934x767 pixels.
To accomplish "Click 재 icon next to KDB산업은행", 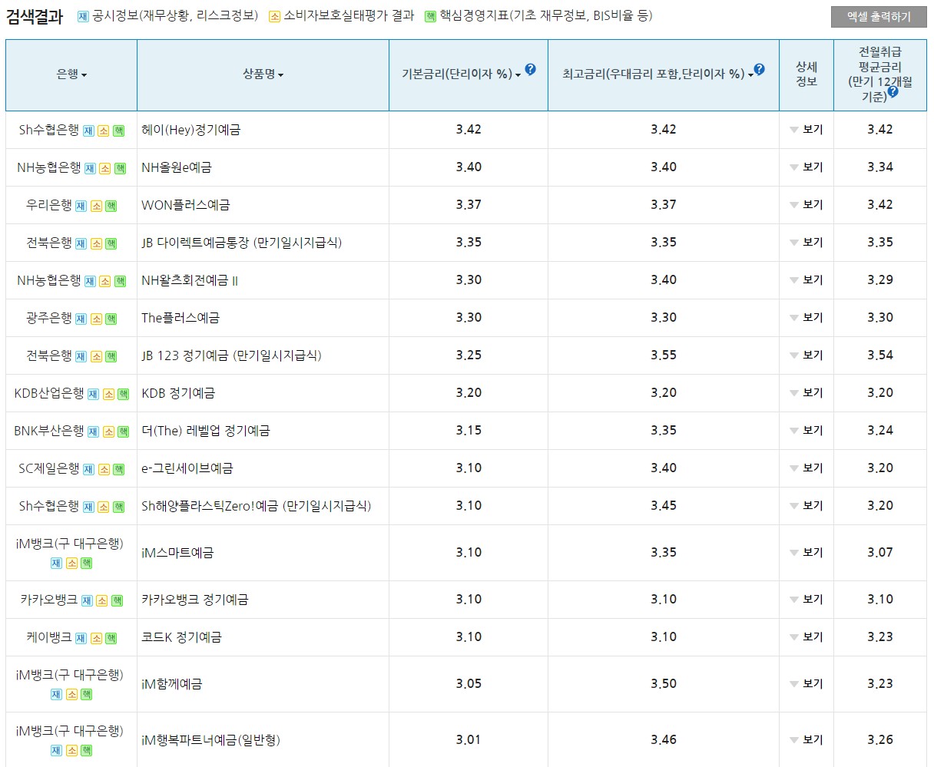I will pyautogui.click(x=94, y=394).
